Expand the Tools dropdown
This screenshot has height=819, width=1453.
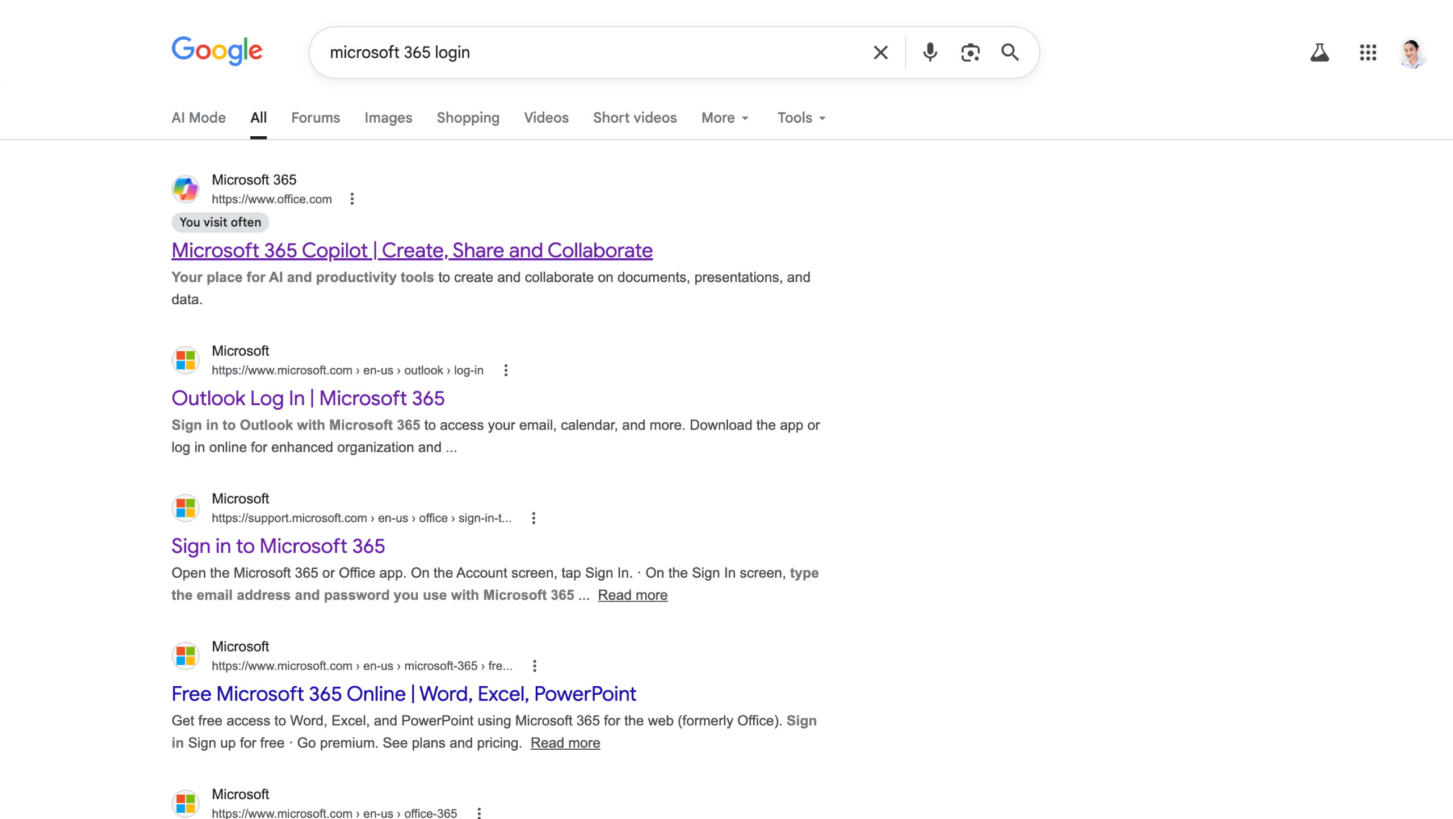801,118
